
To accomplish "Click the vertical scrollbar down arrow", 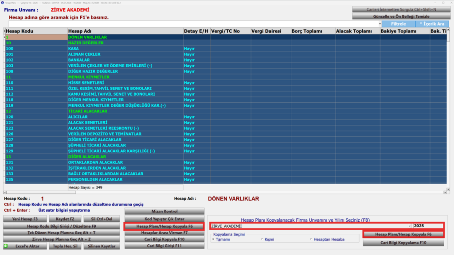I will tap(448, 189).
